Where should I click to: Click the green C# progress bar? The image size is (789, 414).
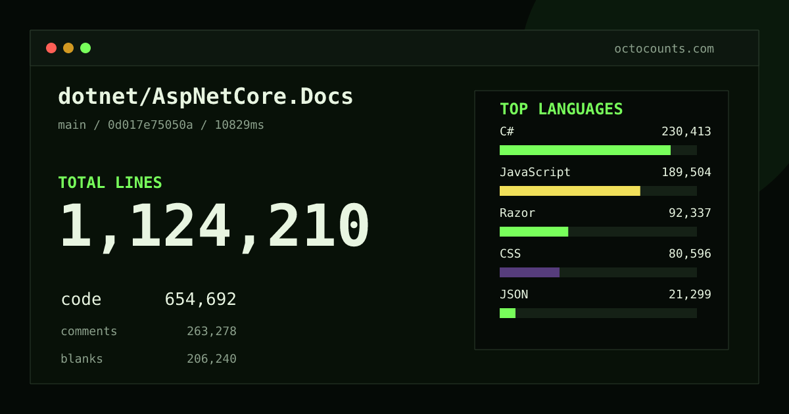point(585,150)
